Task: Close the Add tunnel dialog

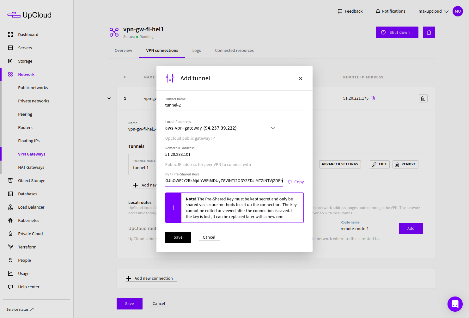Action: pos(301,78)
